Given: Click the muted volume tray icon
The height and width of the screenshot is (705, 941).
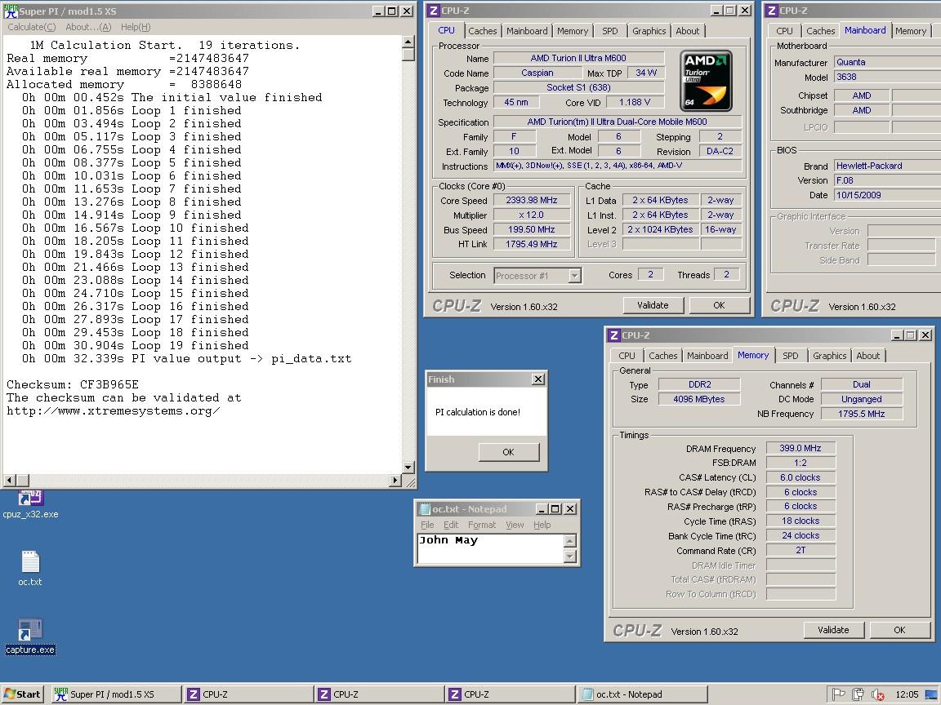Looking at the screenshot, I should [877, 694].
